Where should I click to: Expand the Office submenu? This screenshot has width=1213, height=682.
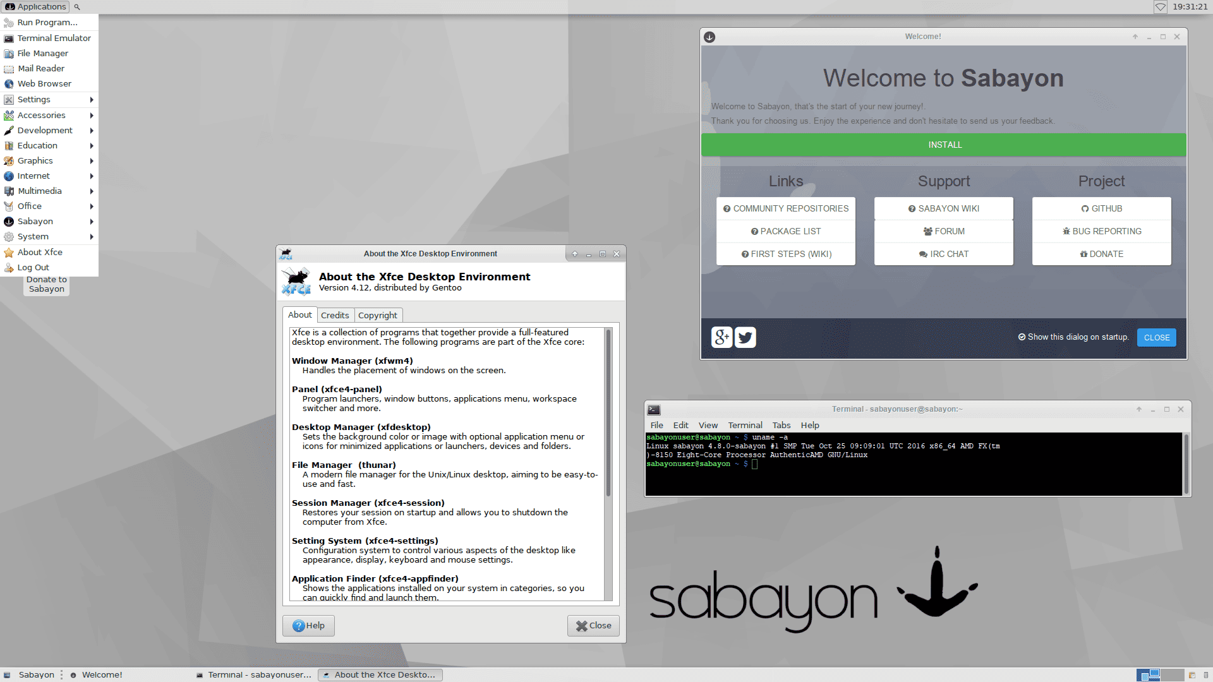pos(49,206)
